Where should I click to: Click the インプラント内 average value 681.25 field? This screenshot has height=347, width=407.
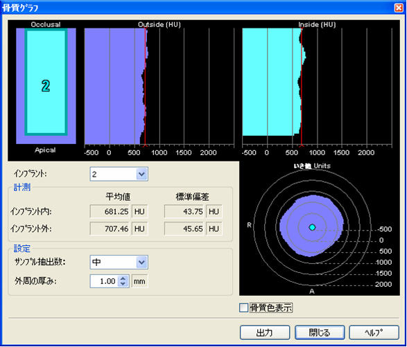click(x=110, y=212)
